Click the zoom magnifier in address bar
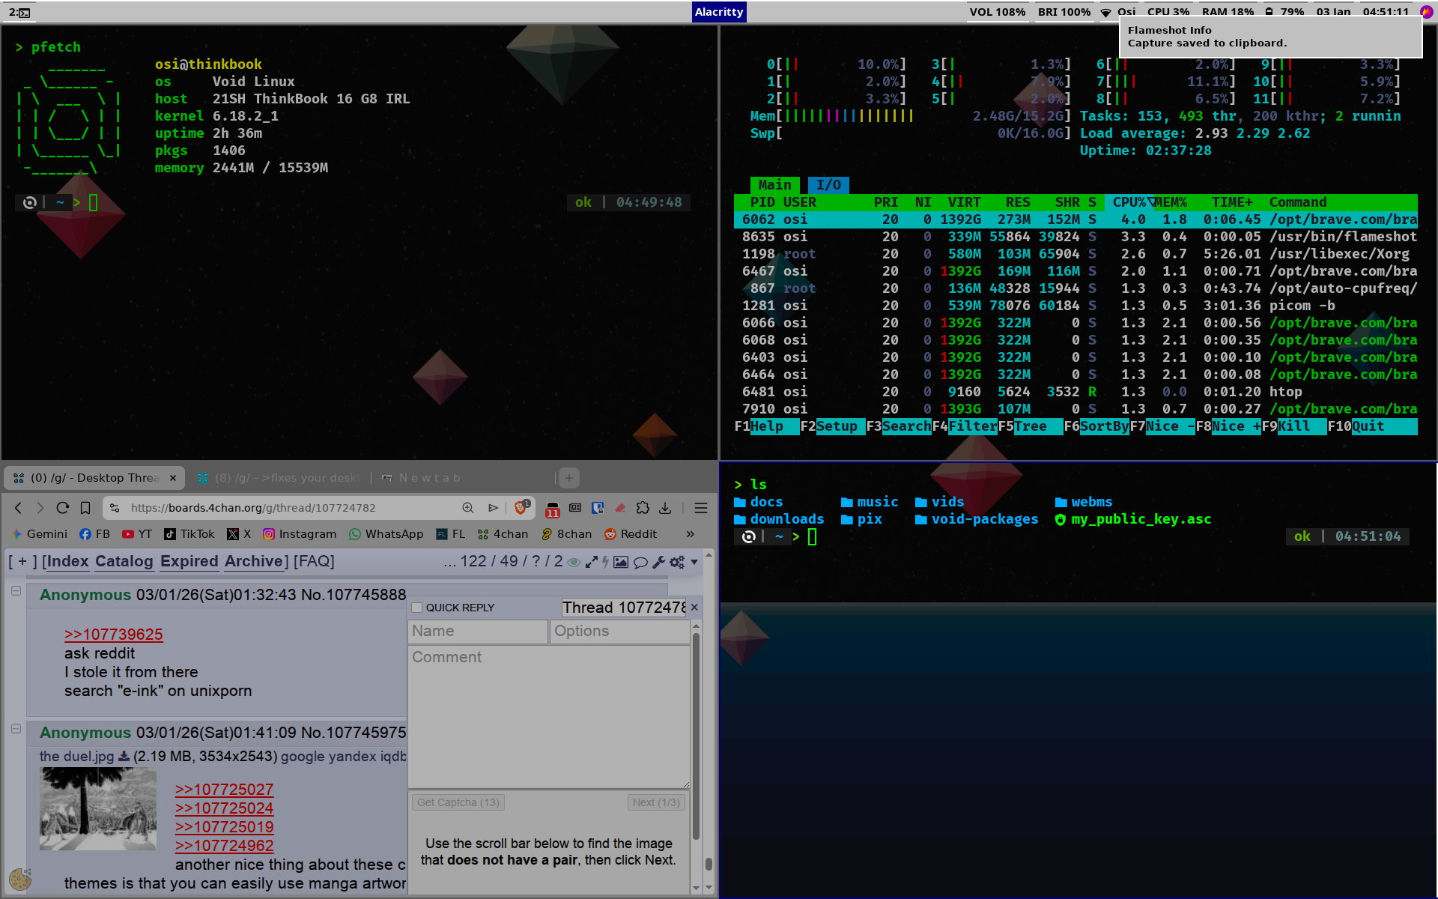1438x899 pixels. click(468, 508)
